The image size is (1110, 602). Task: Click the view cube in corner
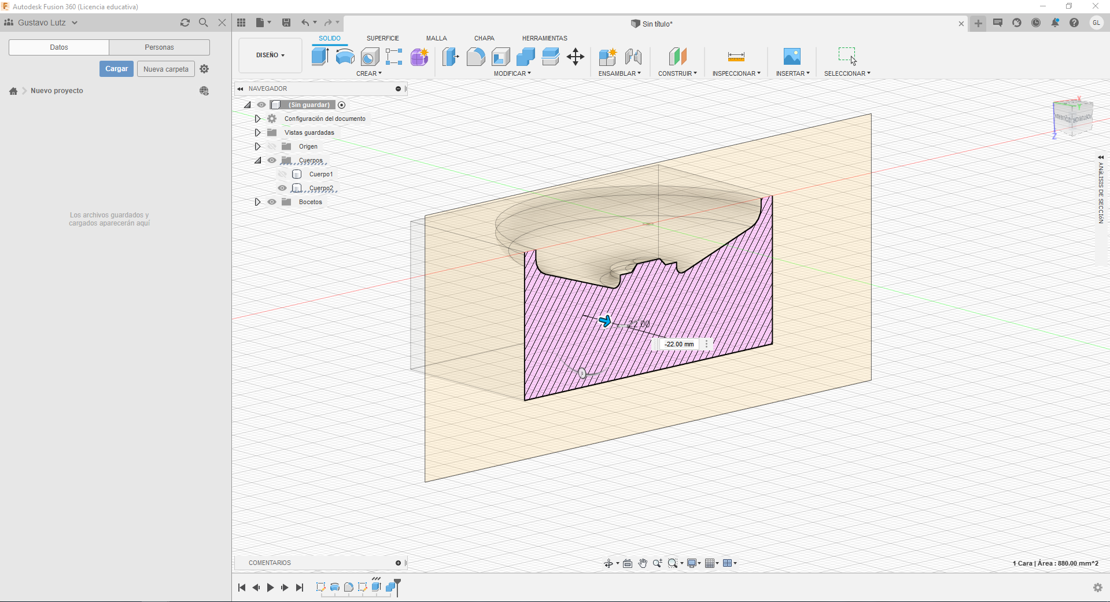pos(1073,117)
